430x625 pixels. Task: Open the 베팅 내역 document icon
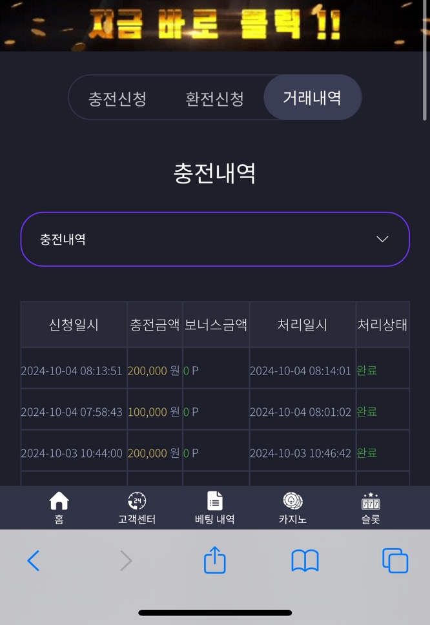click(x=215, y=501)
